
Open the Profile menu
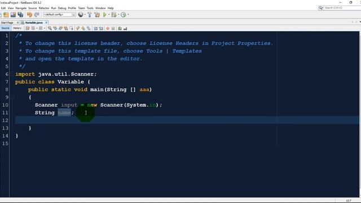(x=72, y=8)
